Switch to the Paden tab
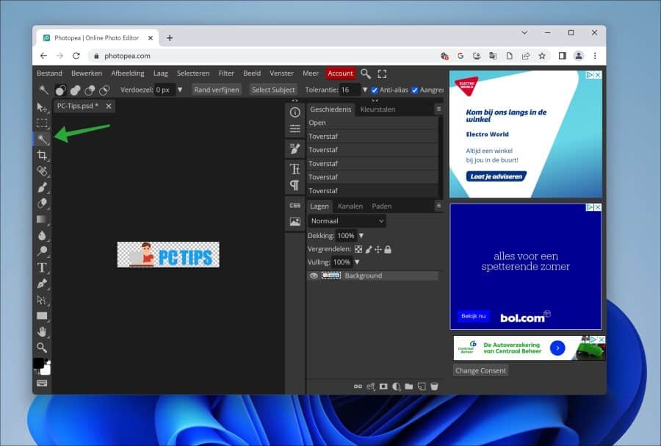The image size is (661, 446). coord(381,206)
